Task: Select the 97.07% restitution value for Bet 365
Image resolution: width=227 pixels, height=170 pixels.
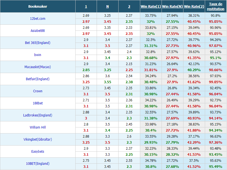Action: pos(215,46)
